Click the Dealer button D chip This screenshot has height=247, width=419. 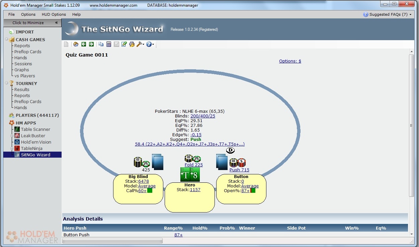pos(231,150)
